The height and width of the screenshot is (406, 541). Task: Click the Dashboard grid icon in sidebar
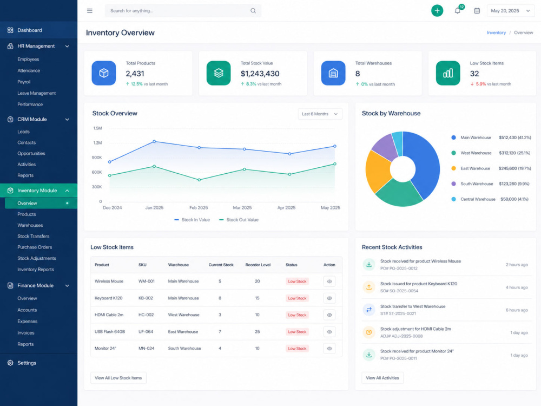[x=10, y=30]
